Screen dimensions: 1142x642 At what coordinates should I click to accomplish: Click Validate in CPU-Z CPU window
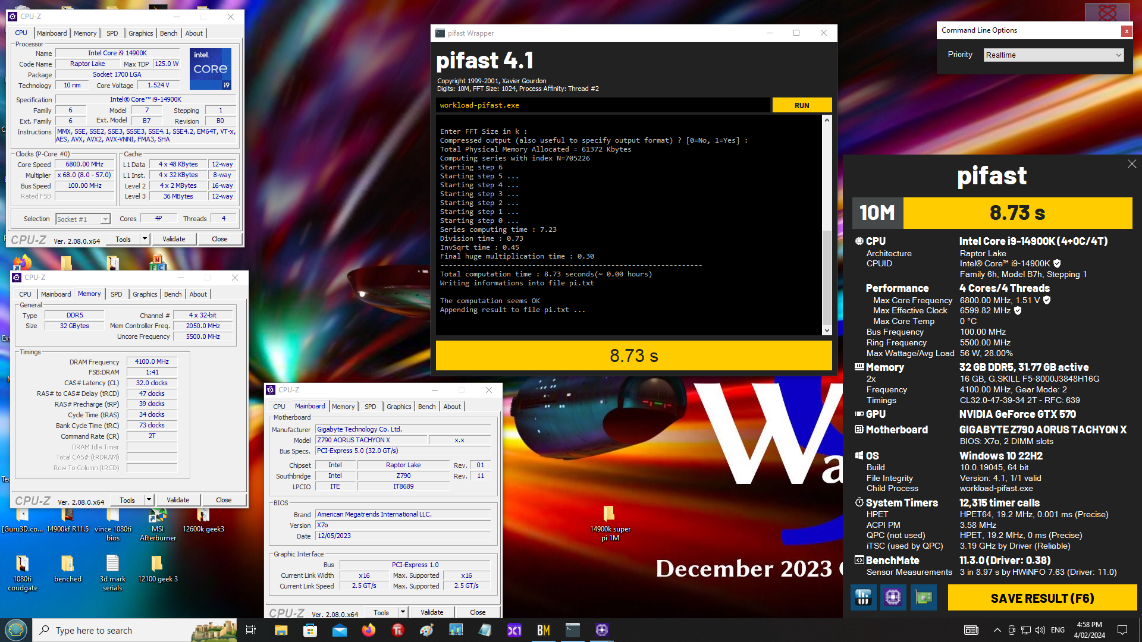pos(174,239)
